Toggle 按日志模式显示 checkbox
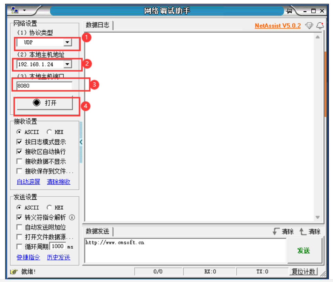Screen dimensions: 333x282 point(19,142)
